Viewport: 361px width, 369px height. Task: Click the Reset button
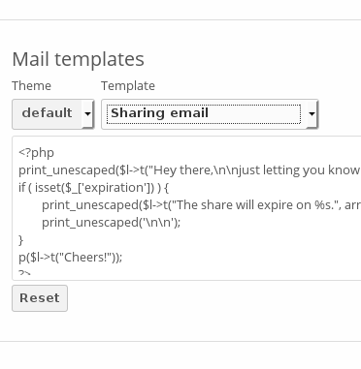point(40,298)
